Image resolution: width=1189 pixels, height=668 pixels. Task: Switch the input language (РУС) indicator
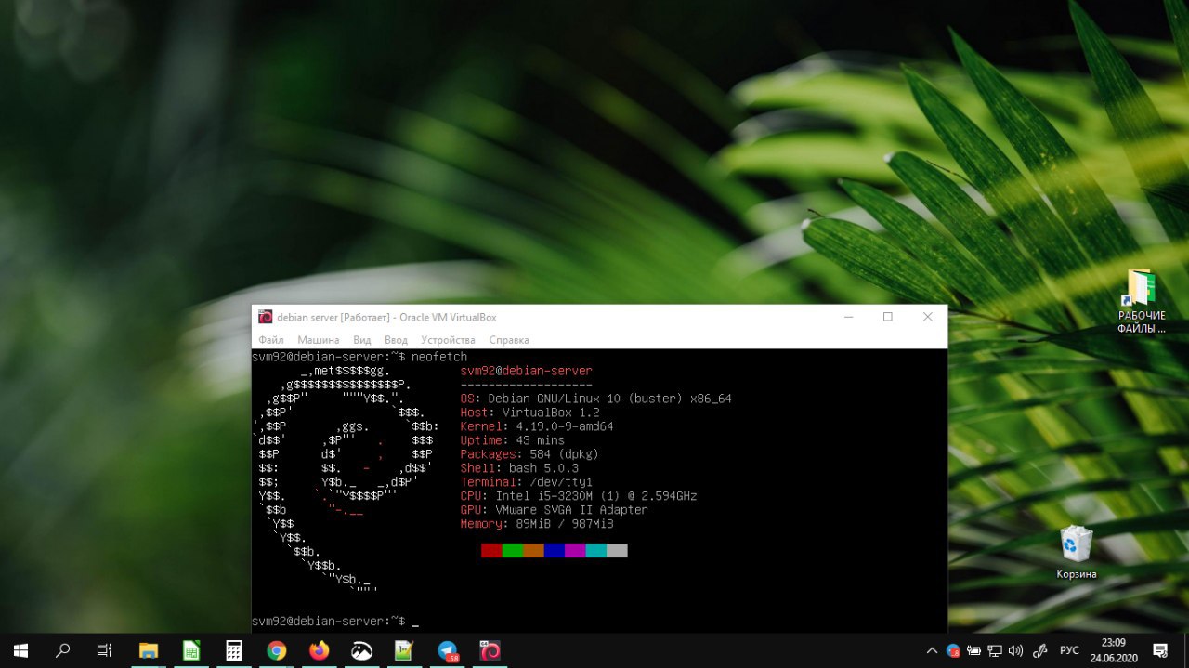pyautogui.click(x=1069, y=650)
